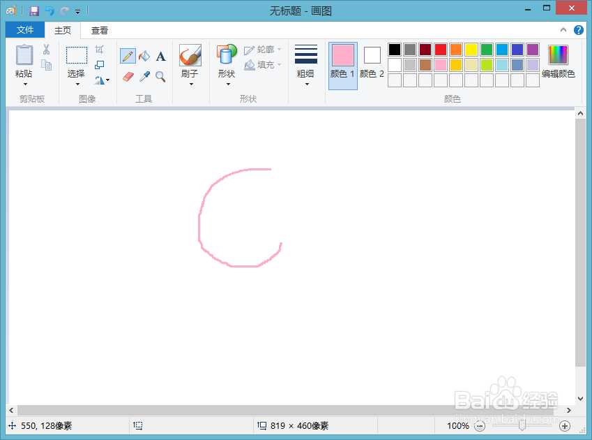Select the Pencil tool
This screenshot has width=592, height=440.
[x=128, y=56]
